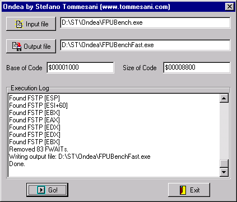The width and height of the screenshot is (237, 202).
Task: Click the 'Writing output file' log line
Action: pos(80,157)
